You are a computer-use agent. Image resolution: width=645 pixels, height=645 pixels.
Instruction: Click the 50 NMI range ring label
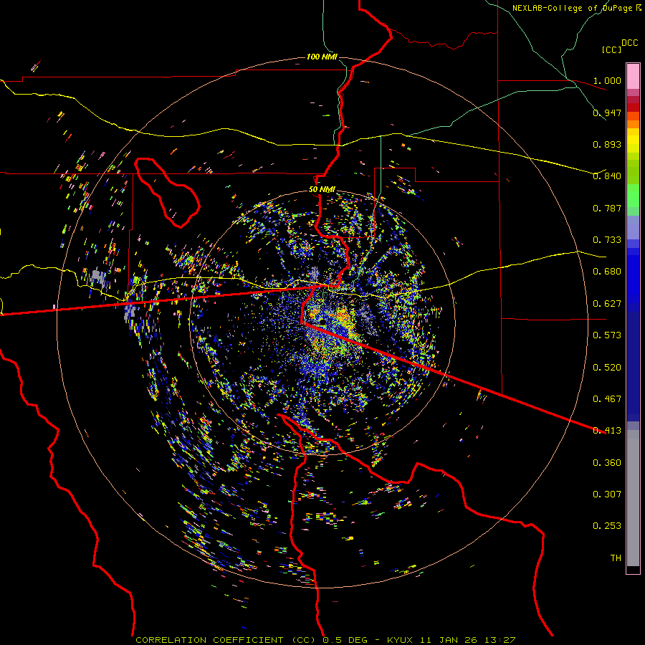[x=322, y=190]
